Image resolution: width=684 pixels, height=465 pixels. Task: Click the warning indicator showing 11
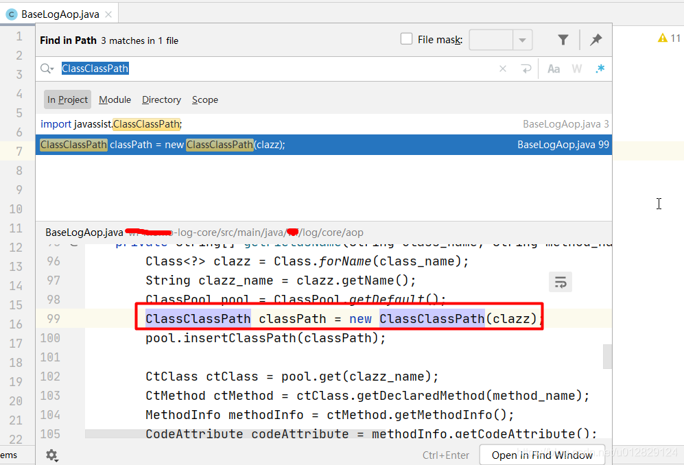click(670, 38)
